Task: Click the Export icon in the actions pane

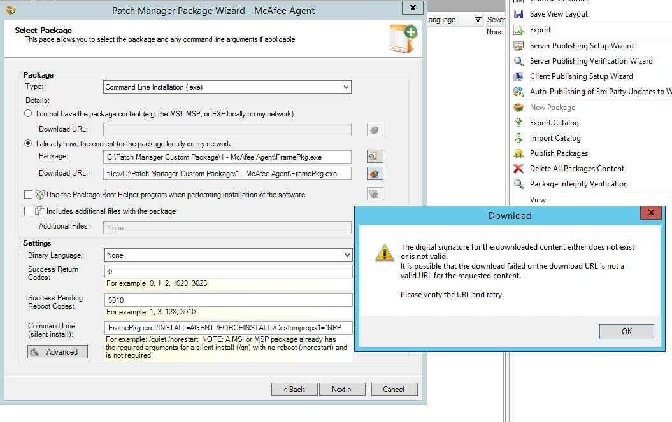Action: click(x=518, y=30)
